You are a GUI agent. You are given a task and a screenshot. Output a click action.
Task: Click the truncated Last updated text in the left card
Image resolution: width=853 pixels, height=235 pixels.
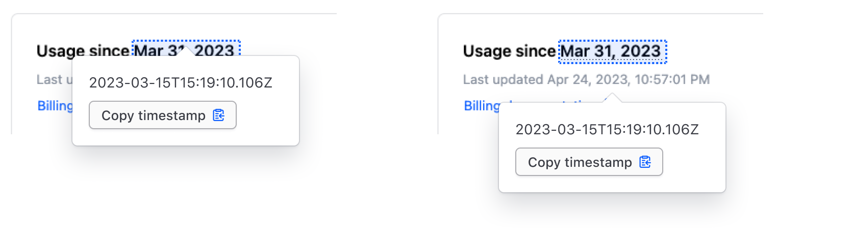[53, 80]
